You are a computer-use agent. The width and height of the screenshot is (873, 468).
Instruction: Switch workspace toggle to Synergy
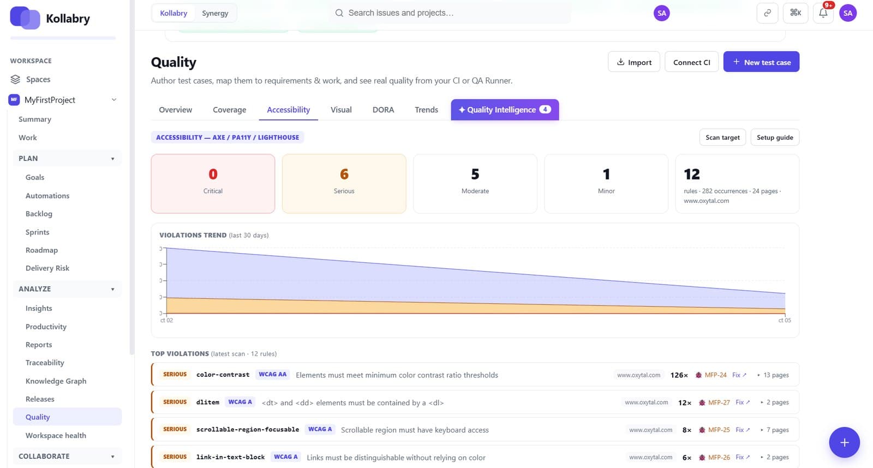[215, 13]
